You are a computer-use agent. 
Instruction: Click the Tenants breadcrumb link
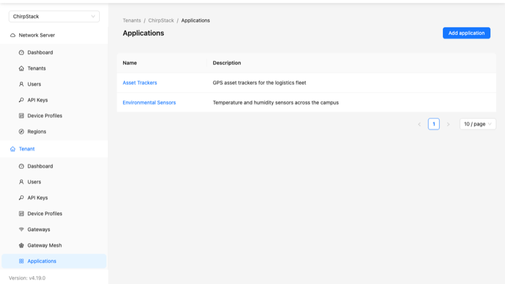click(131, 20)
